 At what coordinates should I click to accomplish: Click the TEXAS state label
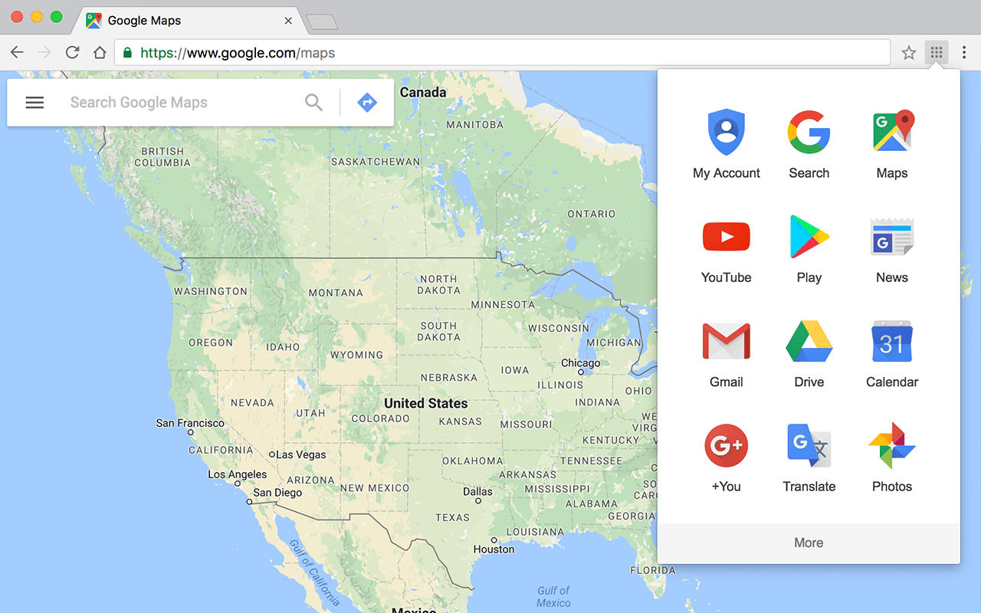[452, 517]
